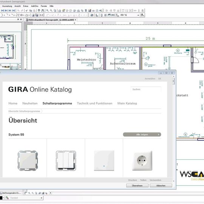Viewport: 204px width, 204px height.
Task: Go to catalog Home tab
Action: [x=13, y=103]
